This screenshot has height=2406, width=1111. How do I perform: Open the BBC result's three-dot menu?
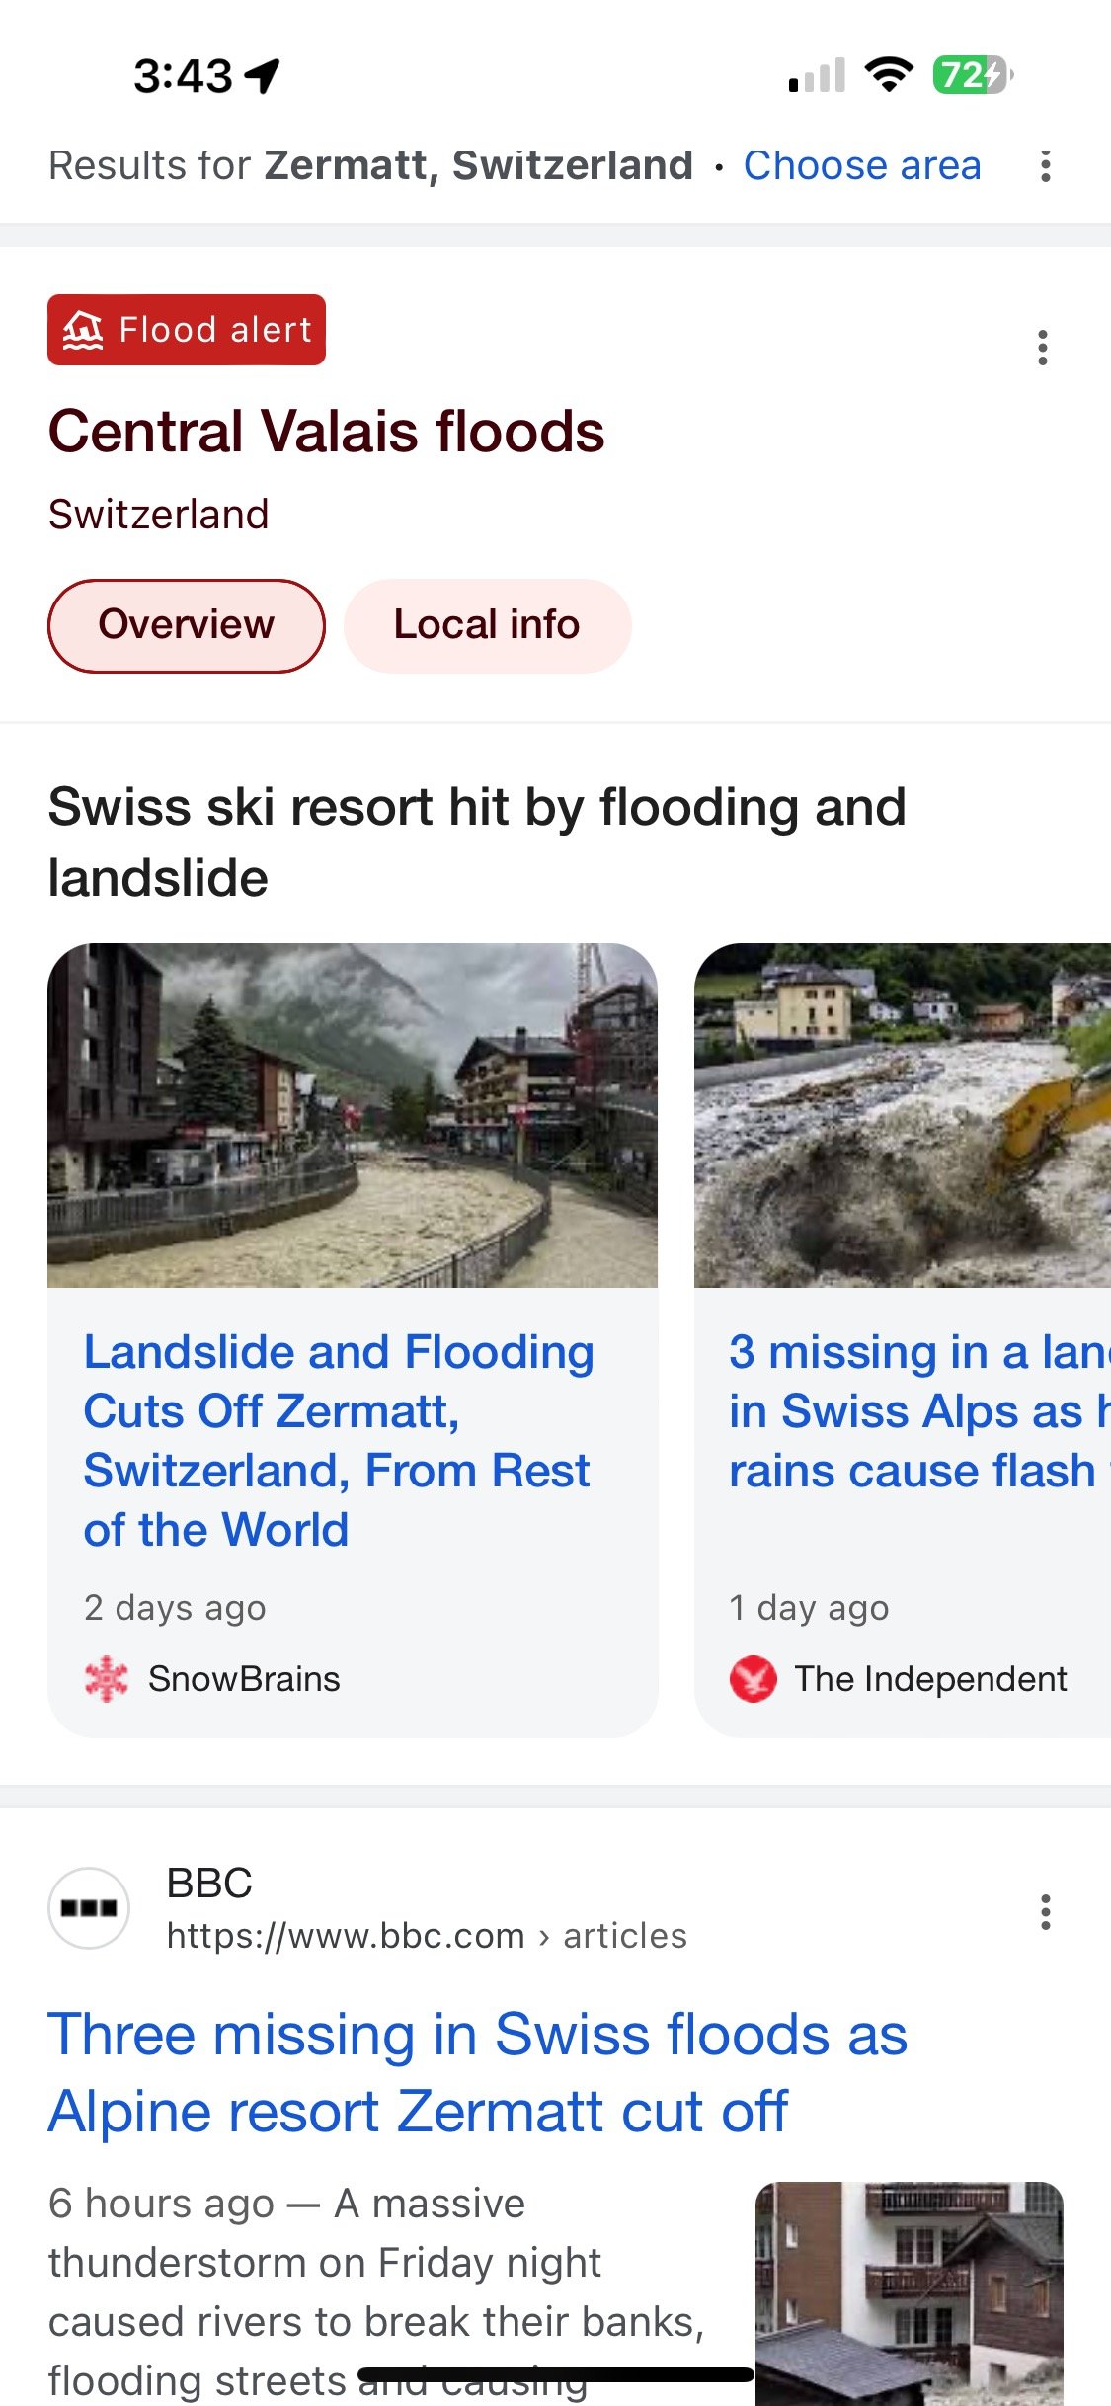[1045, 1912]
